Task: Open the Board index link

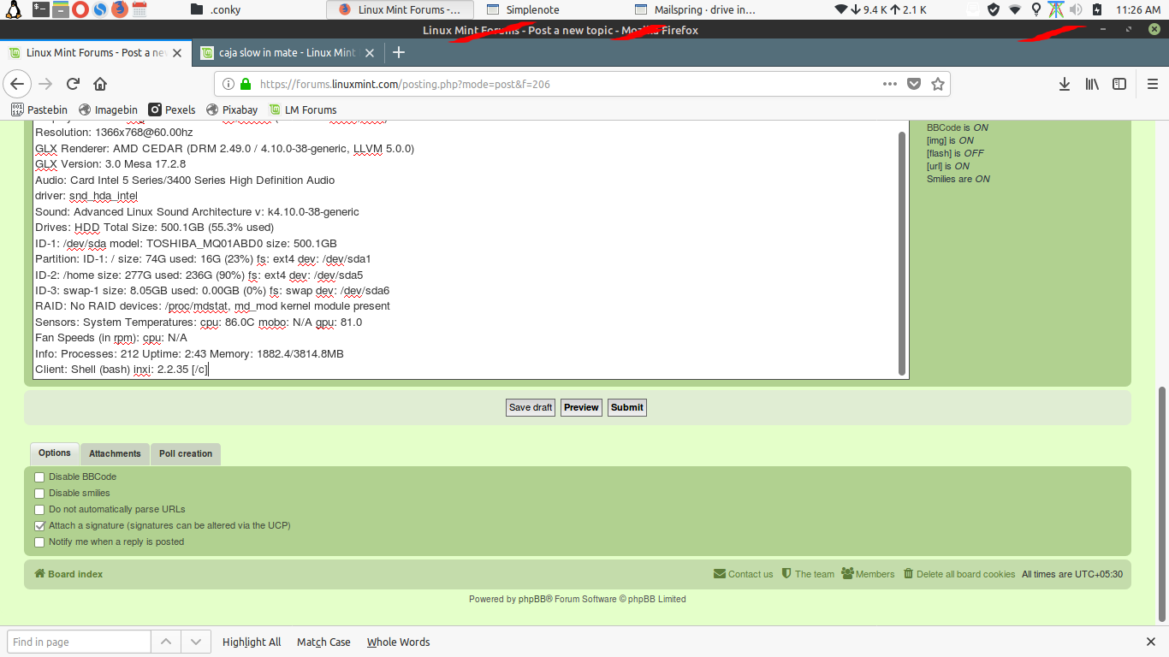Action: click(68, 574)
